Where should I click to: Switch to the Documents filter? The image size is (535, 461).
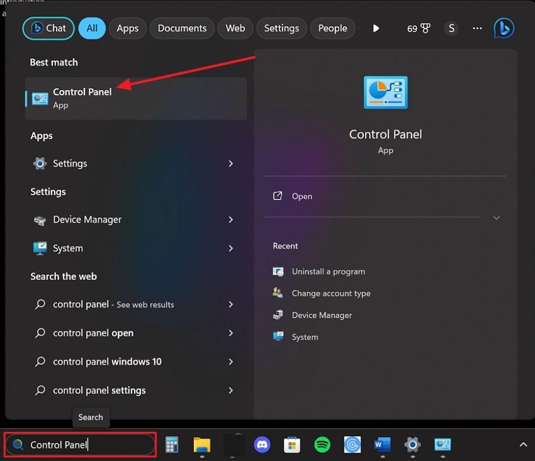coord(182,28)
